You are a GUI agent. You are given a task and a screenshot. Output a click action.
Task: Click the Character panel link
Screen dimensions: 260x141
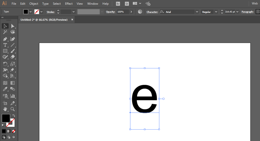click(x=152, y=12)
